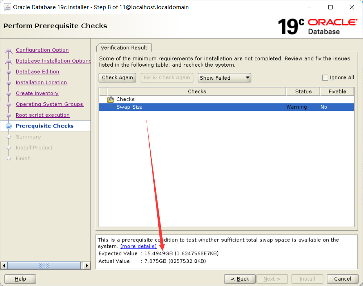363x286 pixels.
Task: Click the Help button
Action: tap(20, 279)
